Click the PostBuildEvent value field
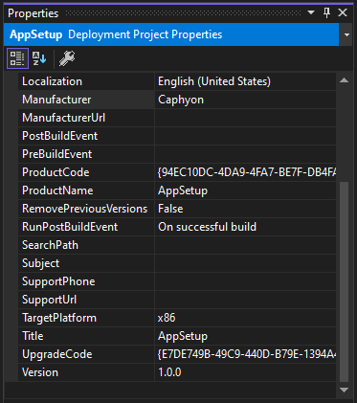The height and width of the screenshot is (403, 357). [245, 136]
